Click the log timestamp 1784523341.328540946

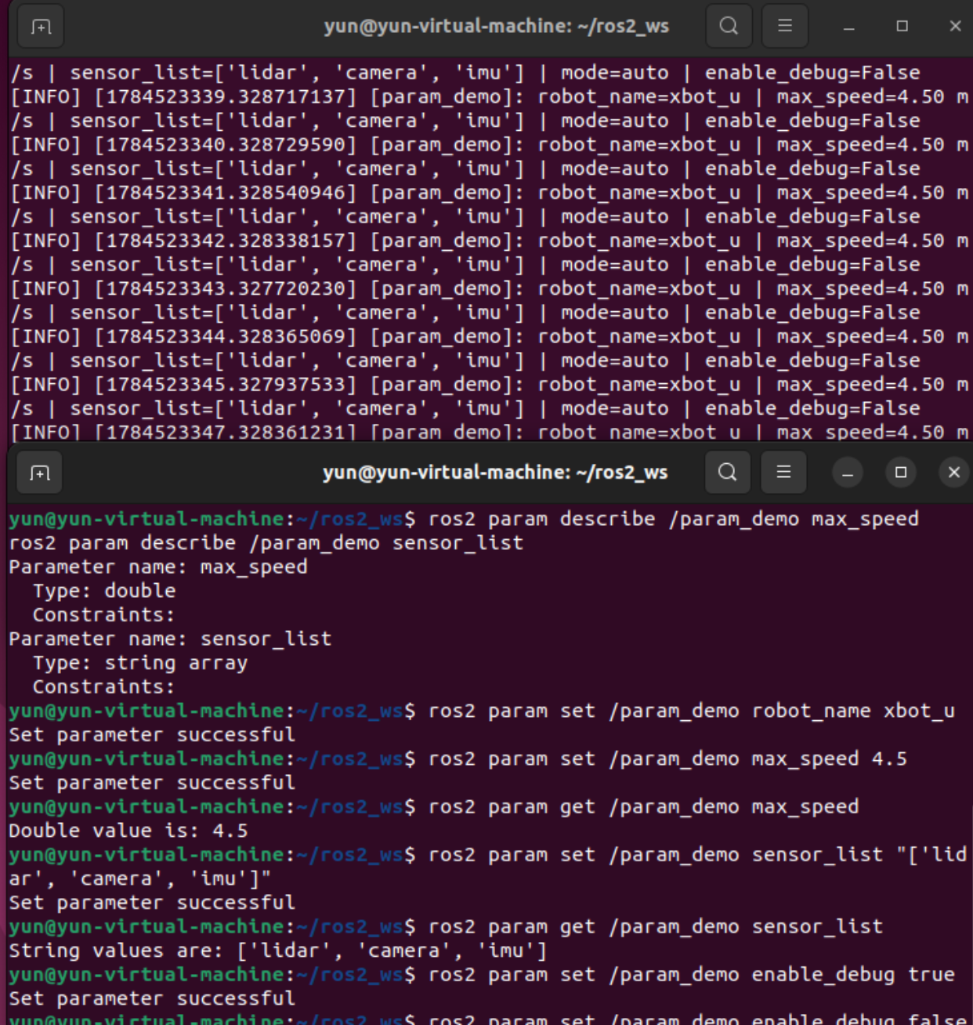click(226, 193)
